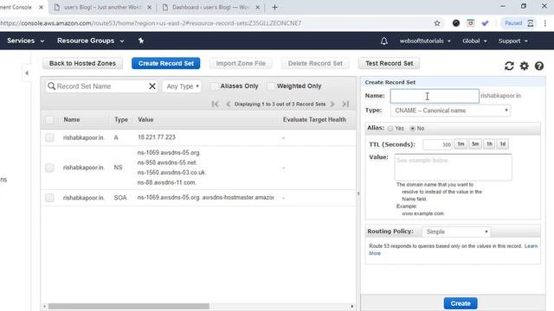Open the Any Type filter dropdown
This screenshot has height=311, width=554.
pyautogui.click(x=182, y=86)
